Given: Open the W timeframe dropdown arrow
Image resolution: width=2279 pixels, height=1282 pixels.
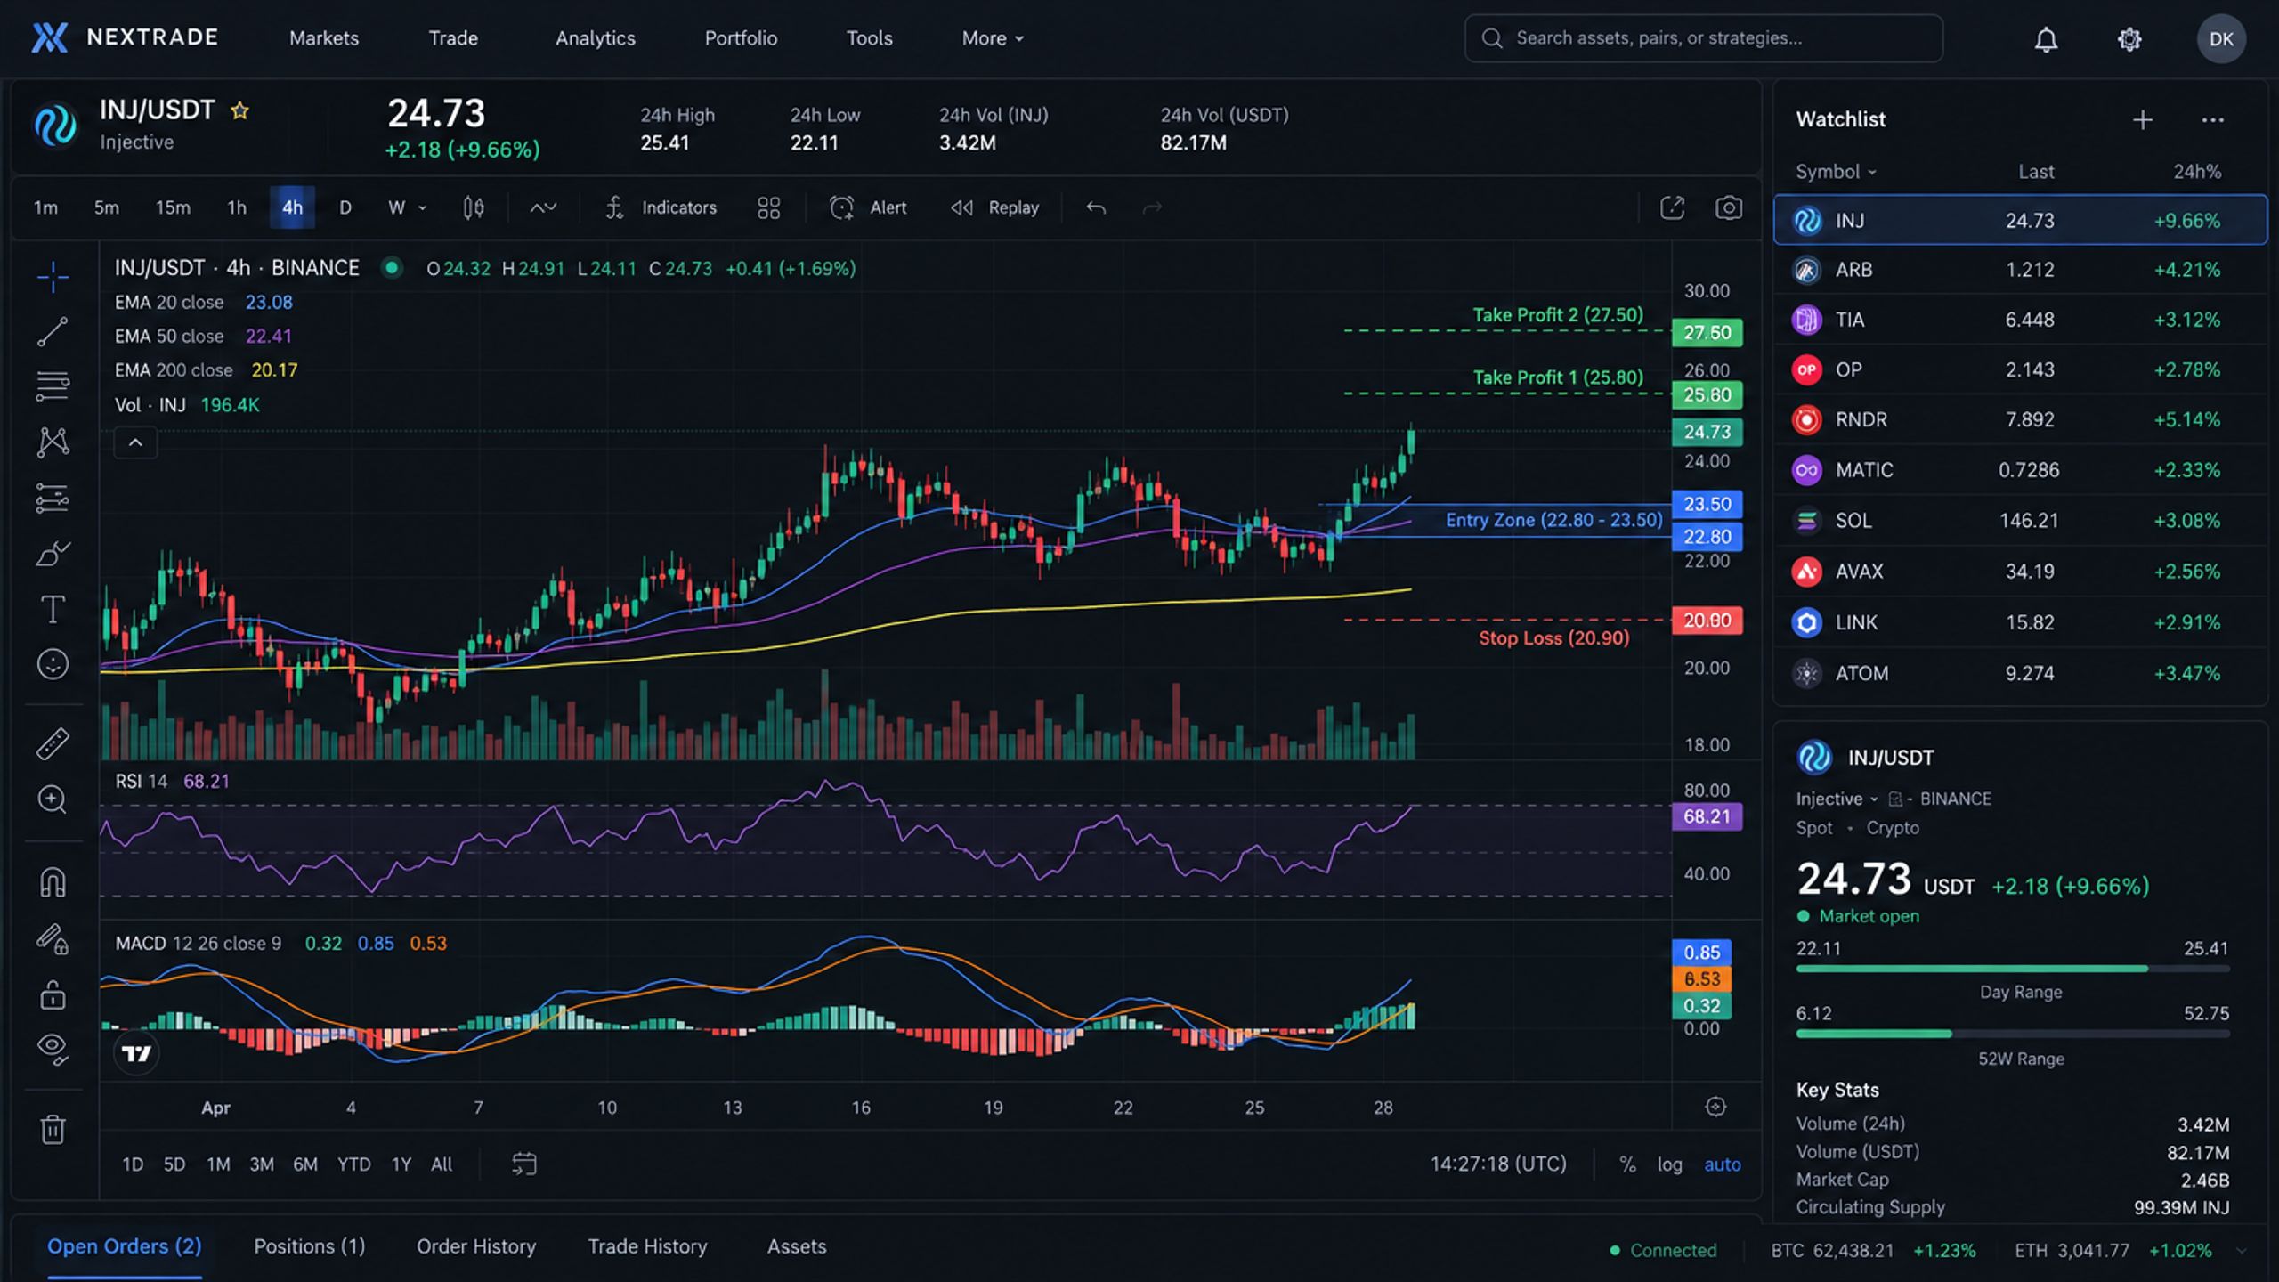Looking at the screenshot, I should tap(422, 208).
